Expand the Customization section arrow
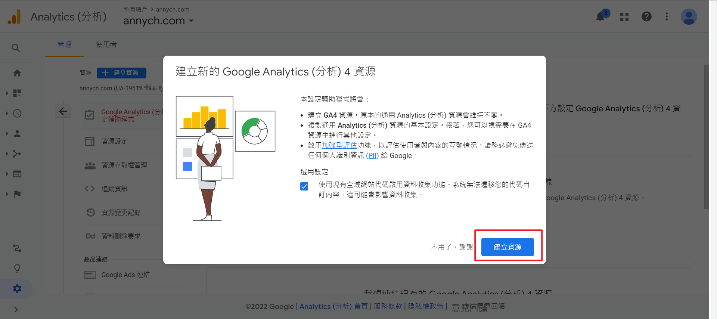 click(x=7, y=93)
